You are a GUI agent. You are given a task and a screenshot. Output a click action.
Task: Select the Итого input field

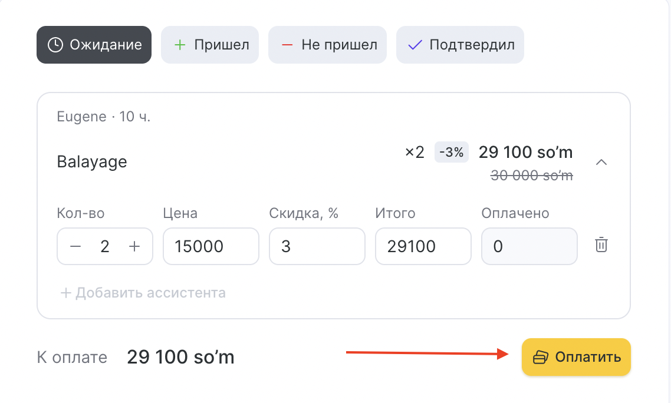(x=423, y=246)
